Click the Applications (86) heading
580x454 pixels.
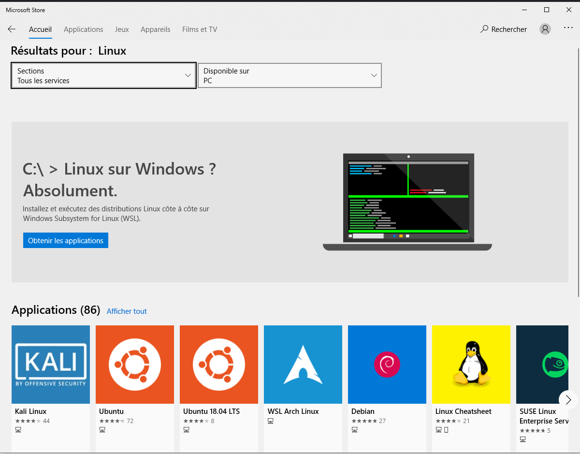(56, 310)
